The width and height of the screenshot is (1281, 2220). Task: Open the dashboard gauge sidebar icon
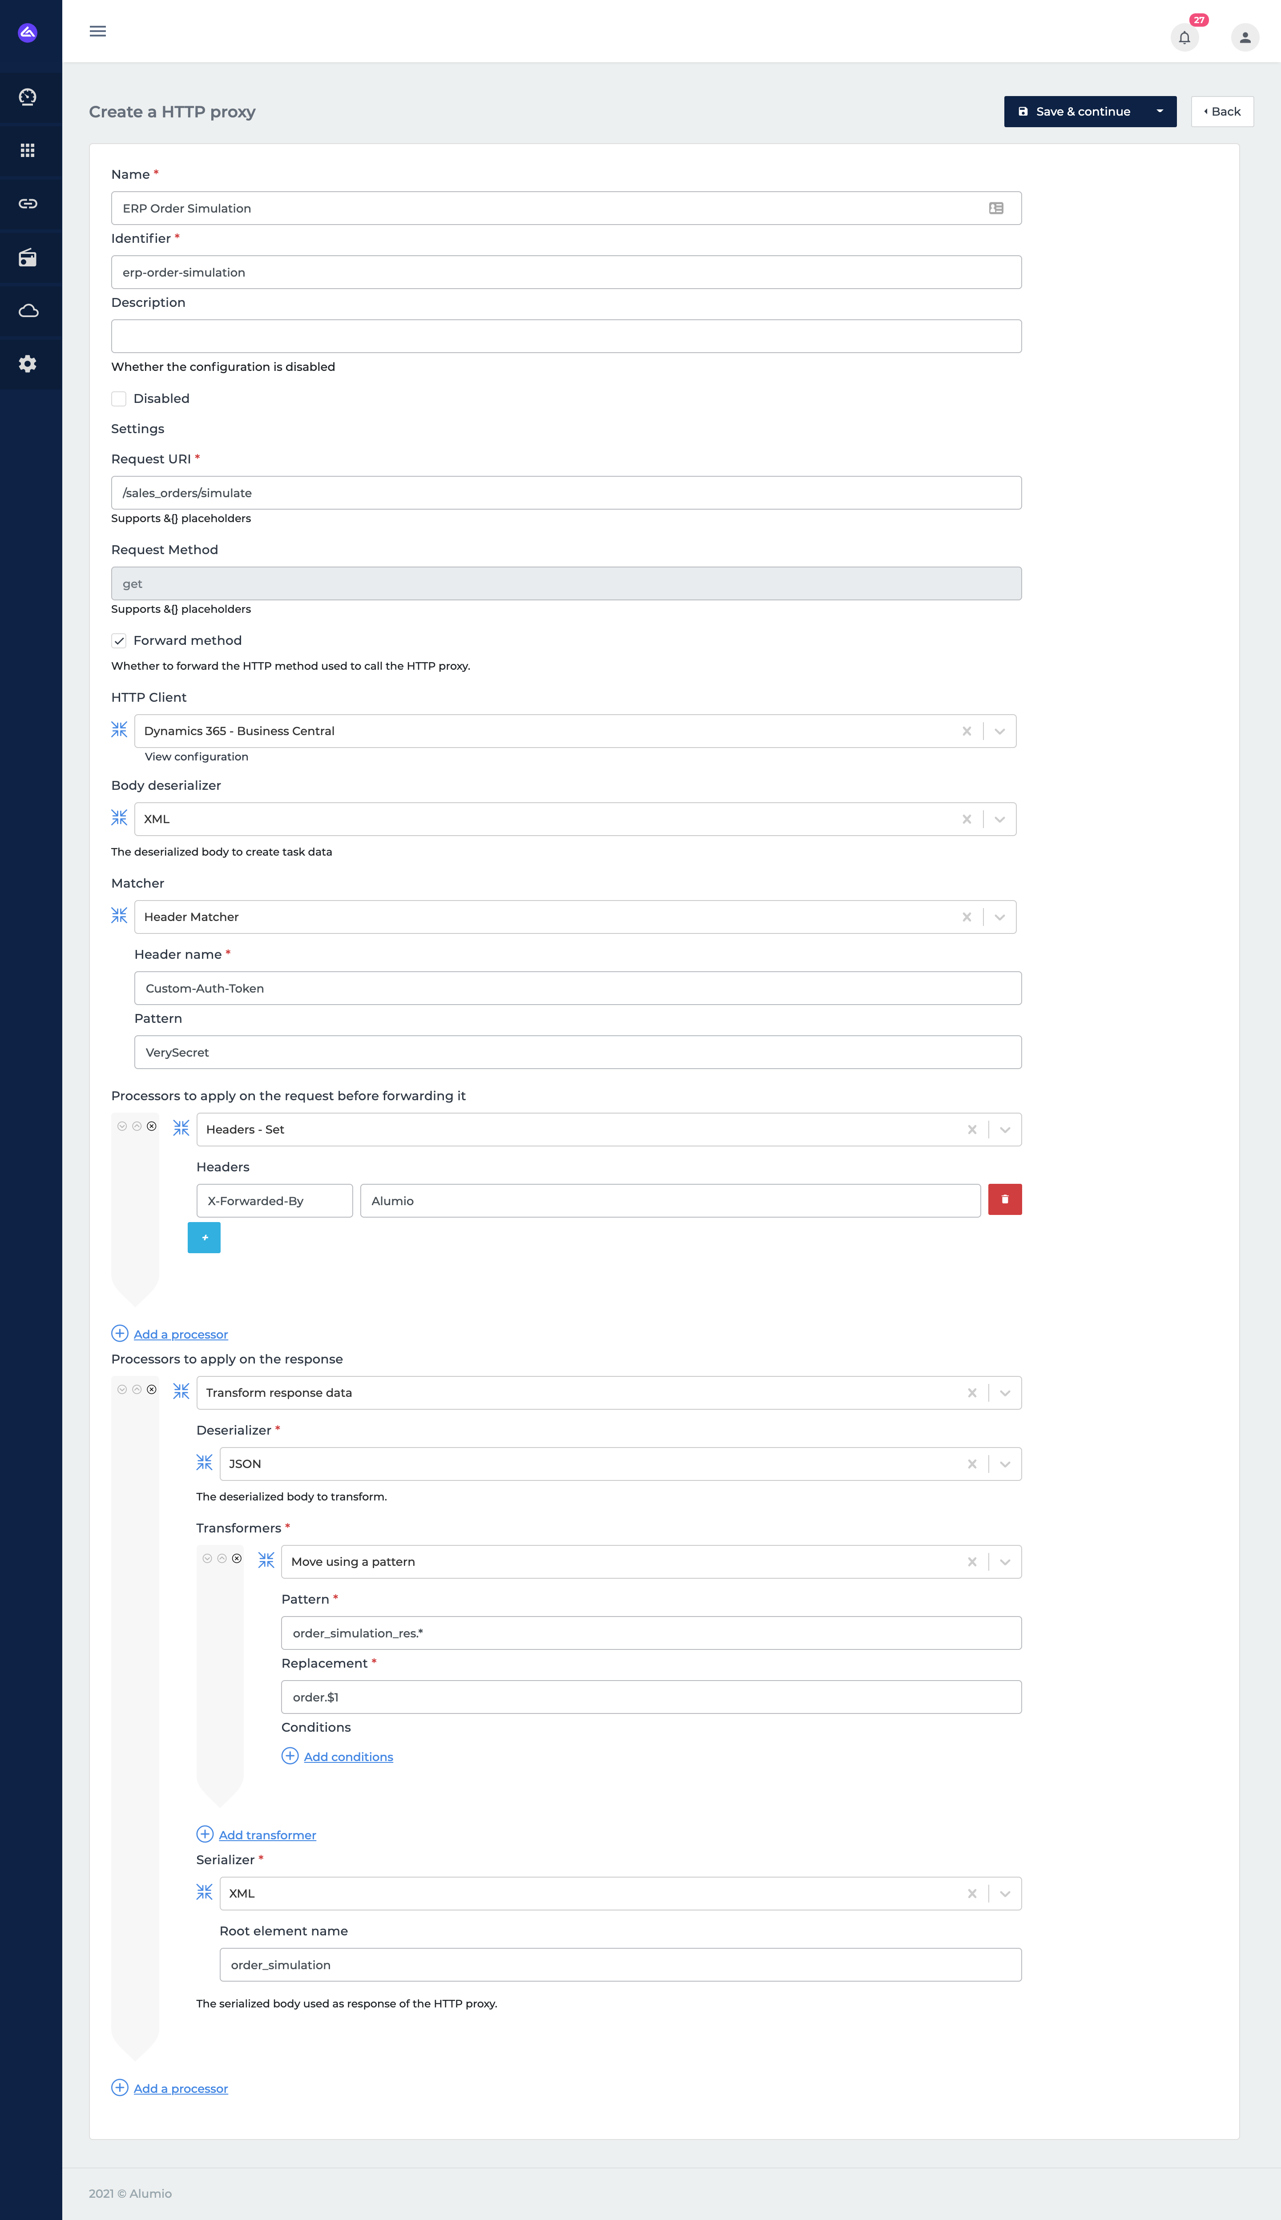click(28, 97)
